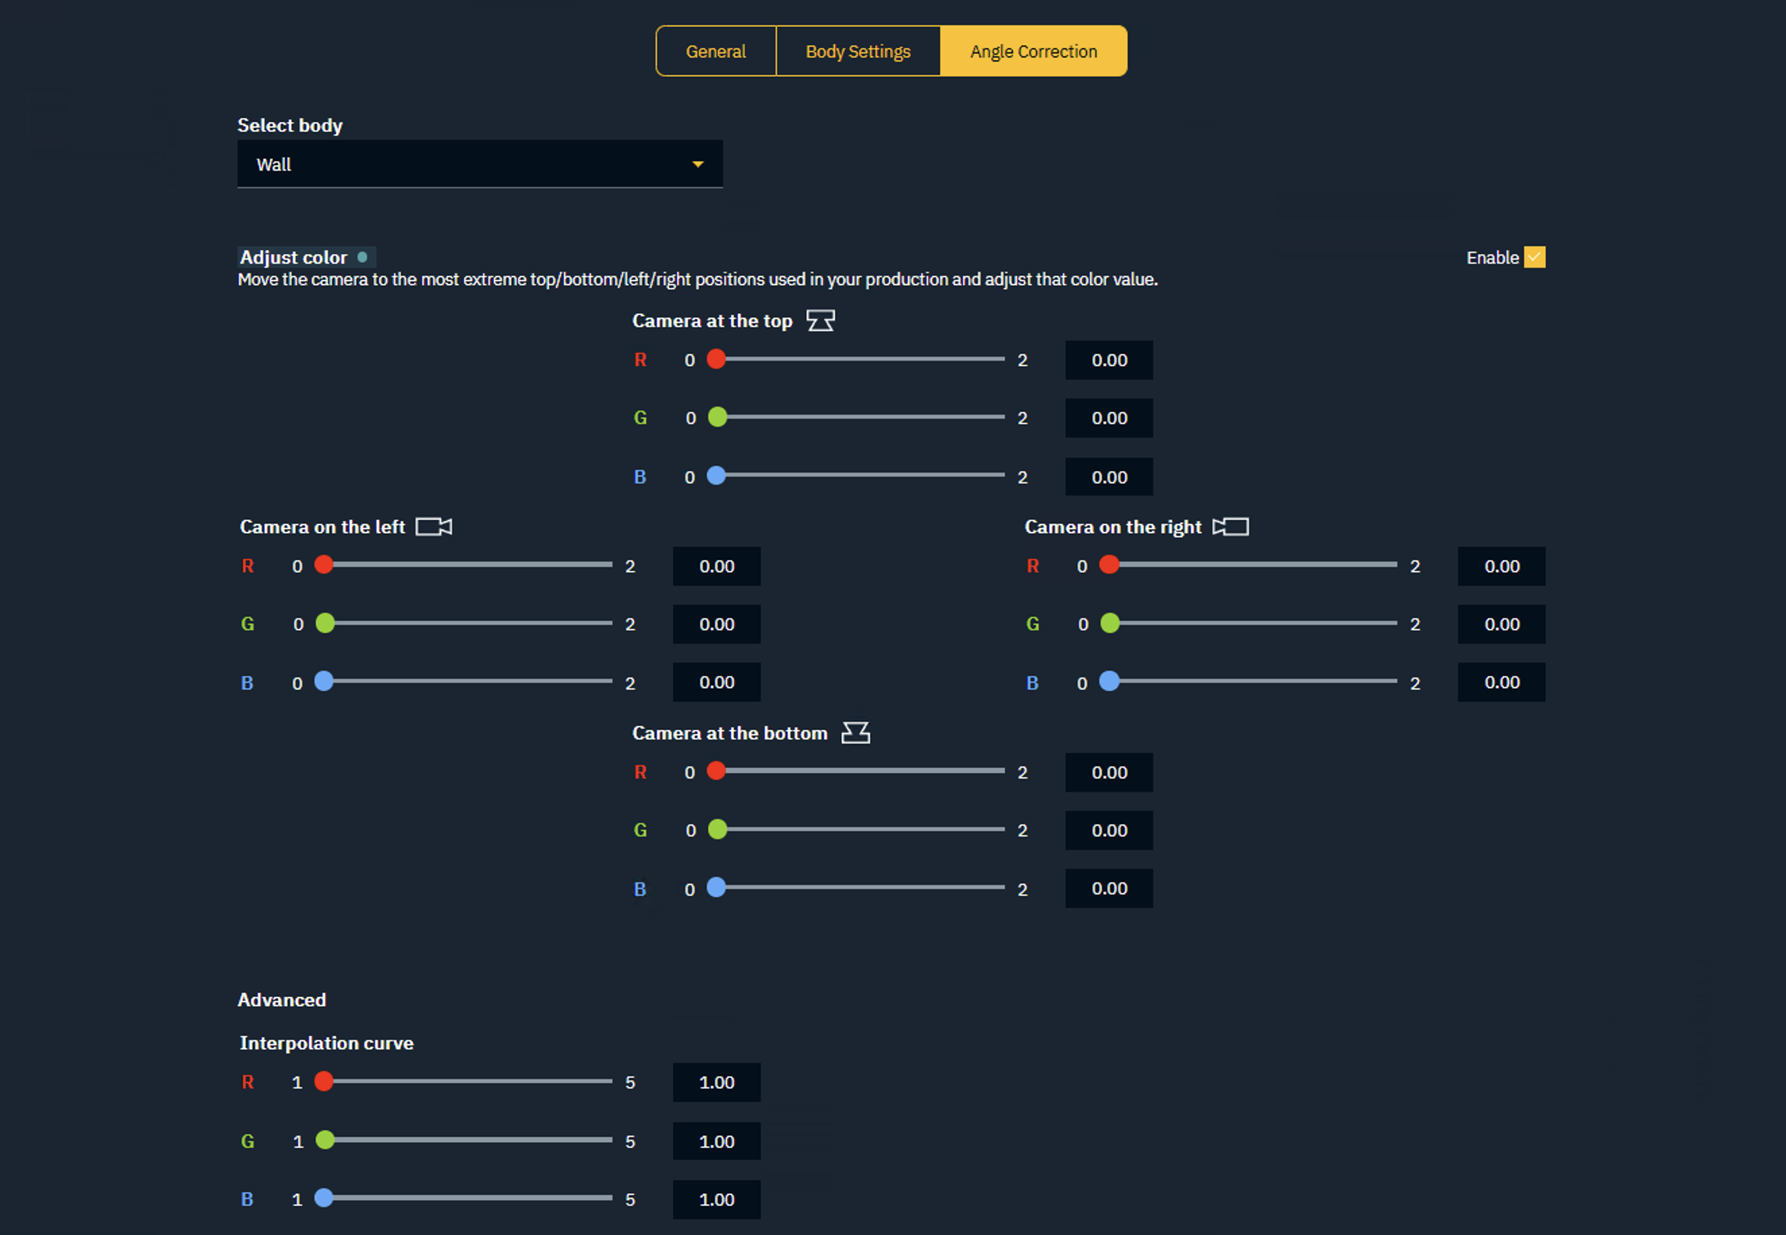Click the R slider for Camera on the right

(1248, 565)
